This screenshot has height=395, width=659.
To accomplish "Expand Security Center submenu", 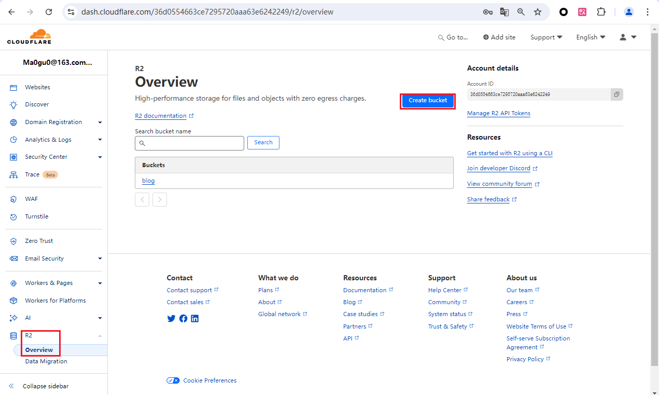I will (x=100, y=157).
